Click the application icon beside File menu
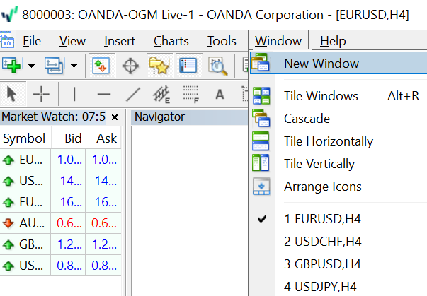 click(x=7, y=40)
